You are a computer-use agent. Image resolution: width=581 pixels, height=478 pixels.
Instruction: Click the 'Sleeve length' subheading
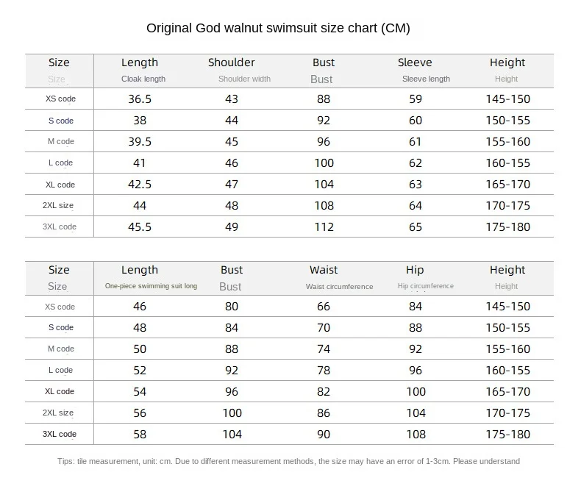426,79
